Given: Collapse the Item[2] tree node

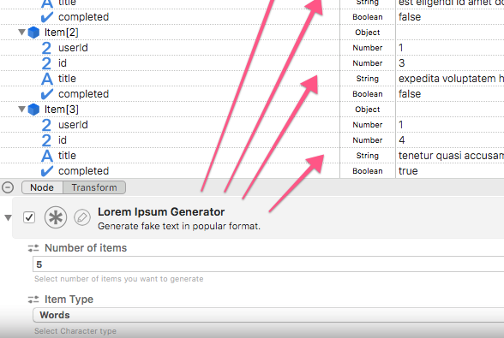Looking at the screenshot, I should click(21, 33).
